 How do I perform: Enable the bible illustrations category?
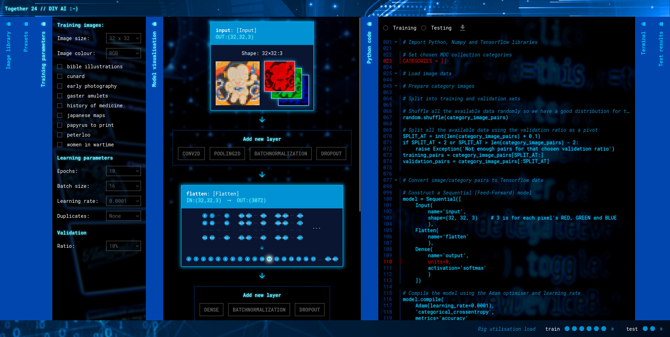[60, 67]
